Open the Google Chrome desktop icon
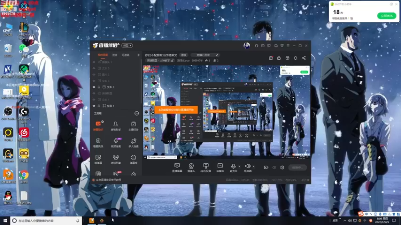 coord(24,177)
